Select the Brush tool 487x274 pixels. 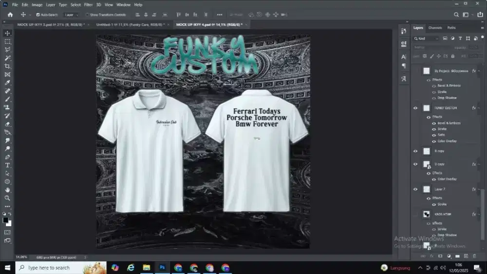tap(7, 99)
